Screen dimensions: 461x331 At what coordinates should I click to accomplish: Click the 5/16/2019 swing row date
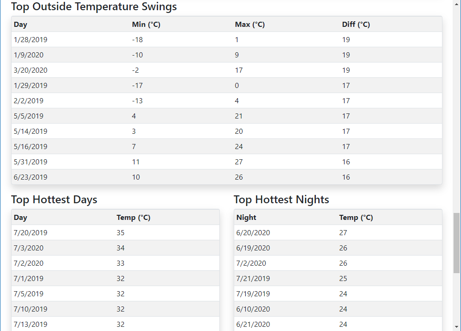31,147
